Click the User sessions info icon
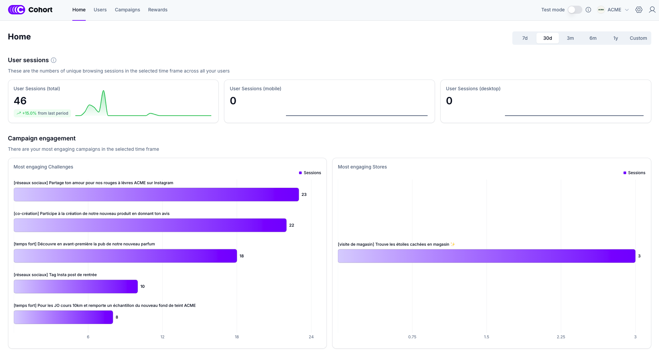Image resolution: width=659 pixels, height=352 pixels. click(x=54, y=60)
